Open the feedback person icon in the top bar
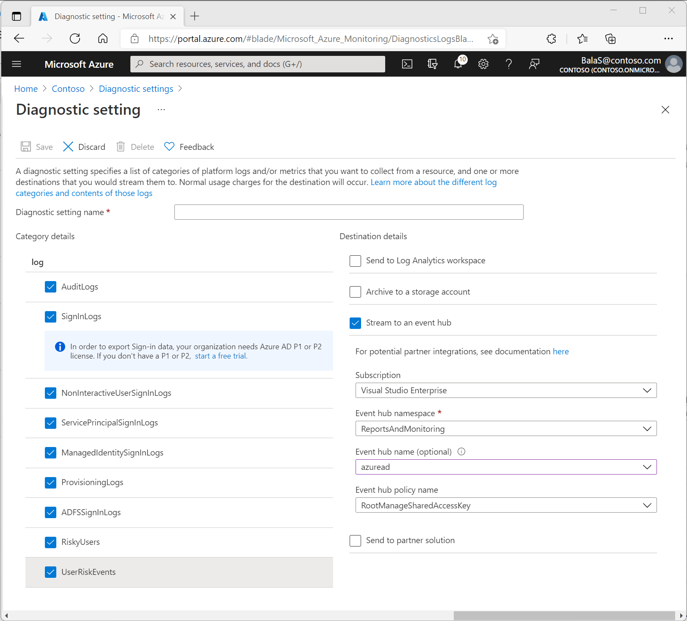Viewport: 687px width, 621px height. (534, 64)
